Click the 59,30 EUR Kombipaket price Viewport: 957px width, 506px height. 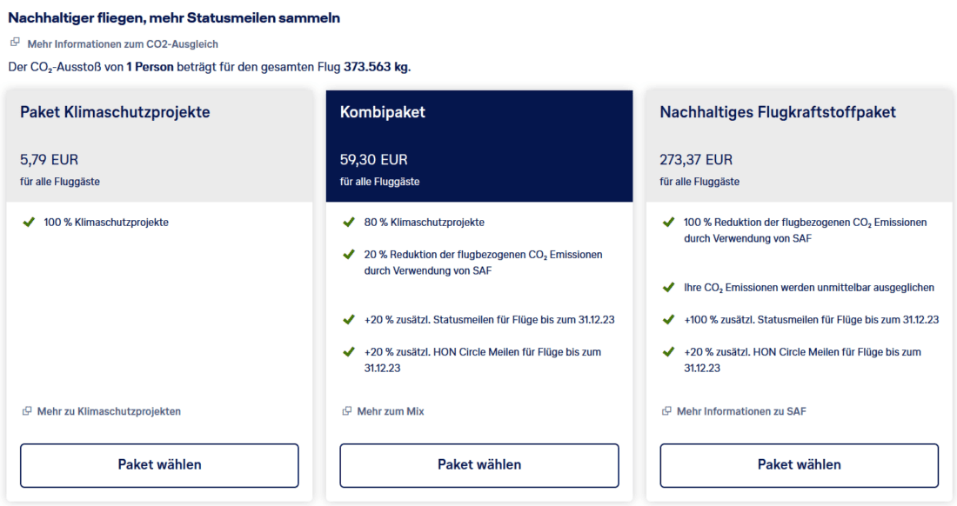(373, 160)
